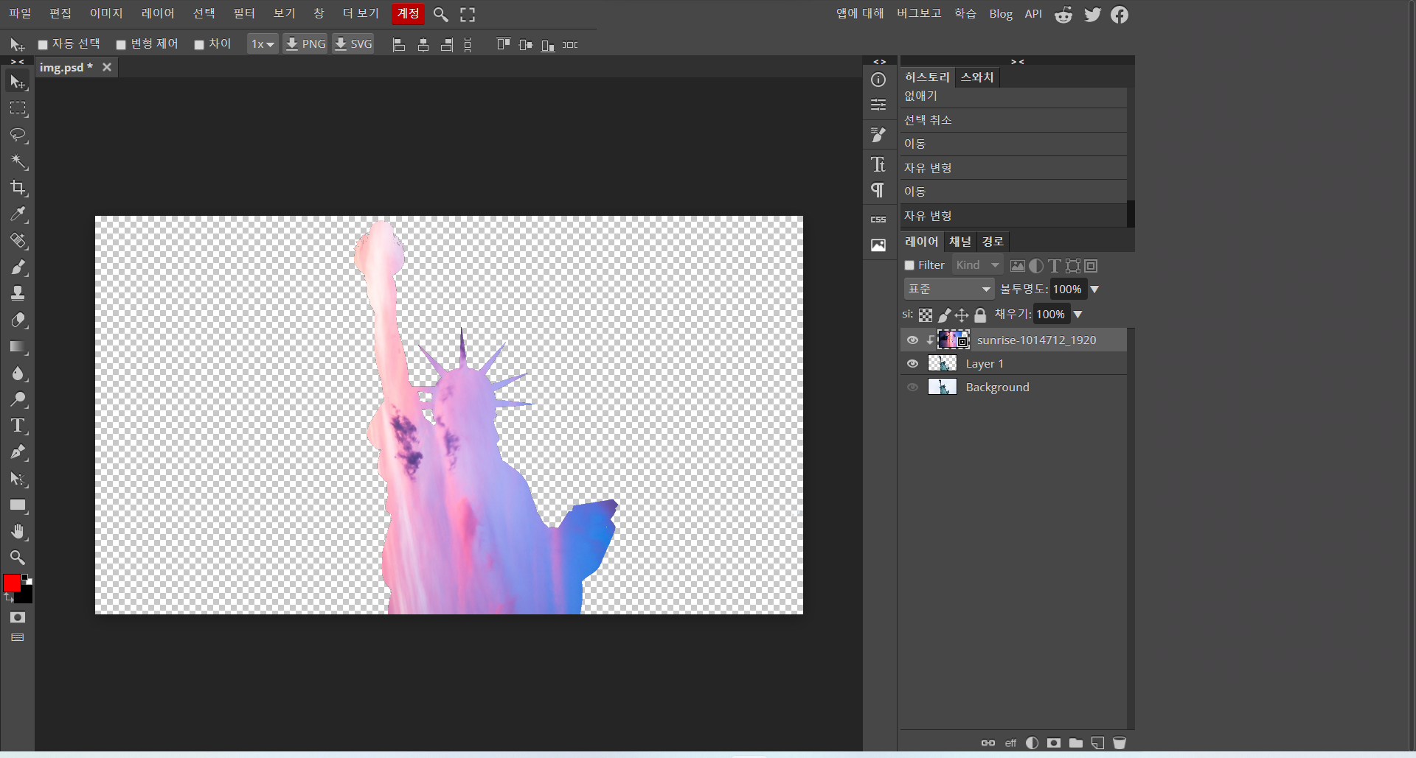Select the Zoom tool in left toolbar
This screenshot has height=758, width=1416.
pyautogui.click(x=18, y=558)
